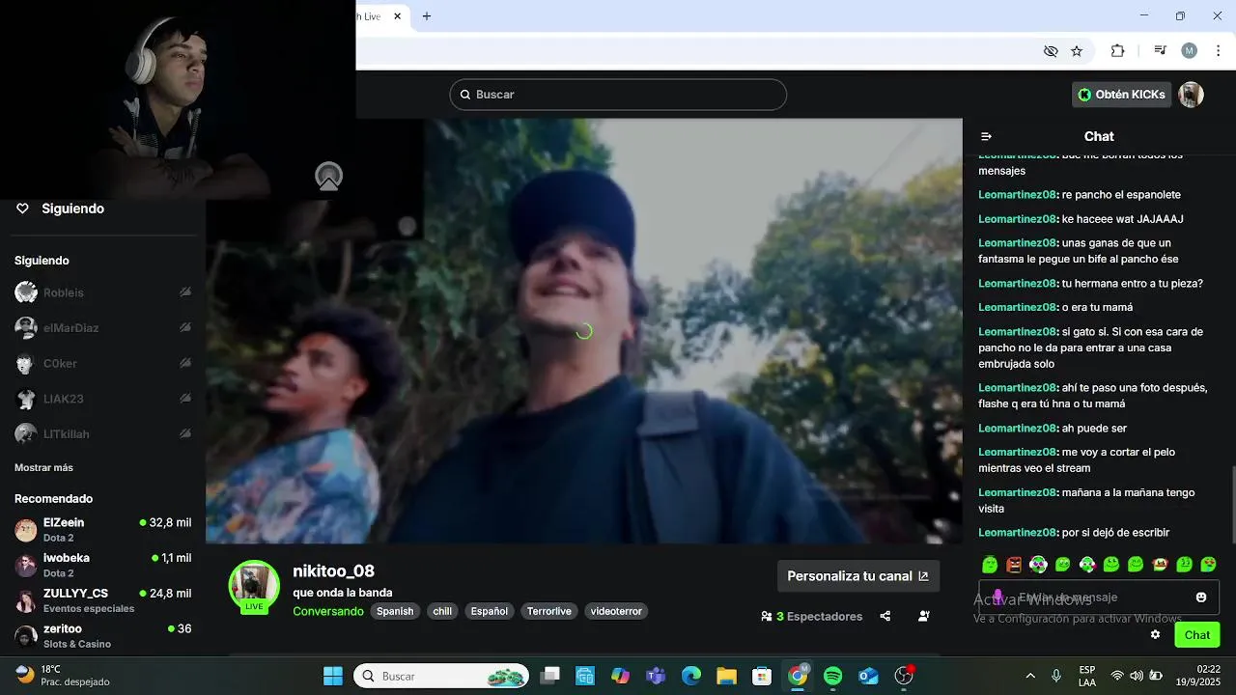Send the angry red emote
This screenshot has height=695, width=1236.
point(1014,565)
